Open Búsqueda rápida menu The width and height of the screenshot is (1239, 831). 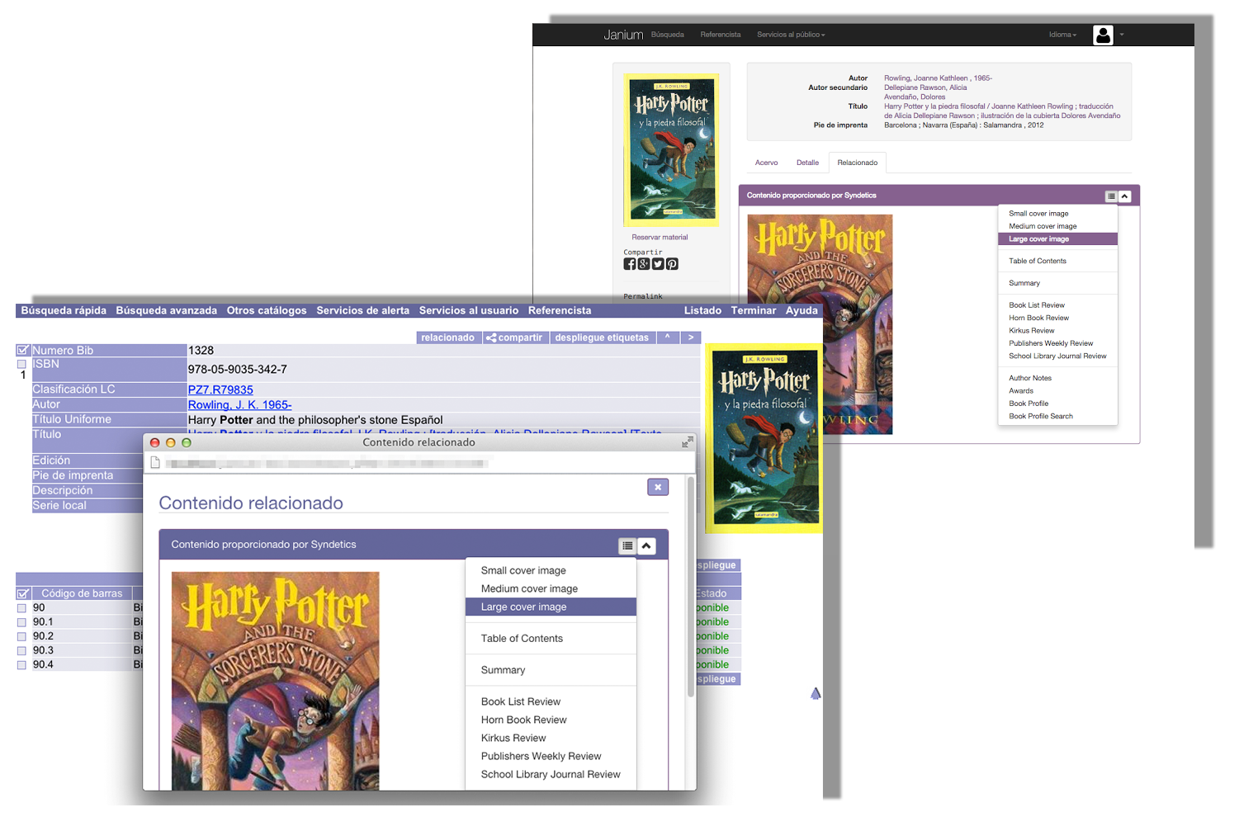coord(64,310)
